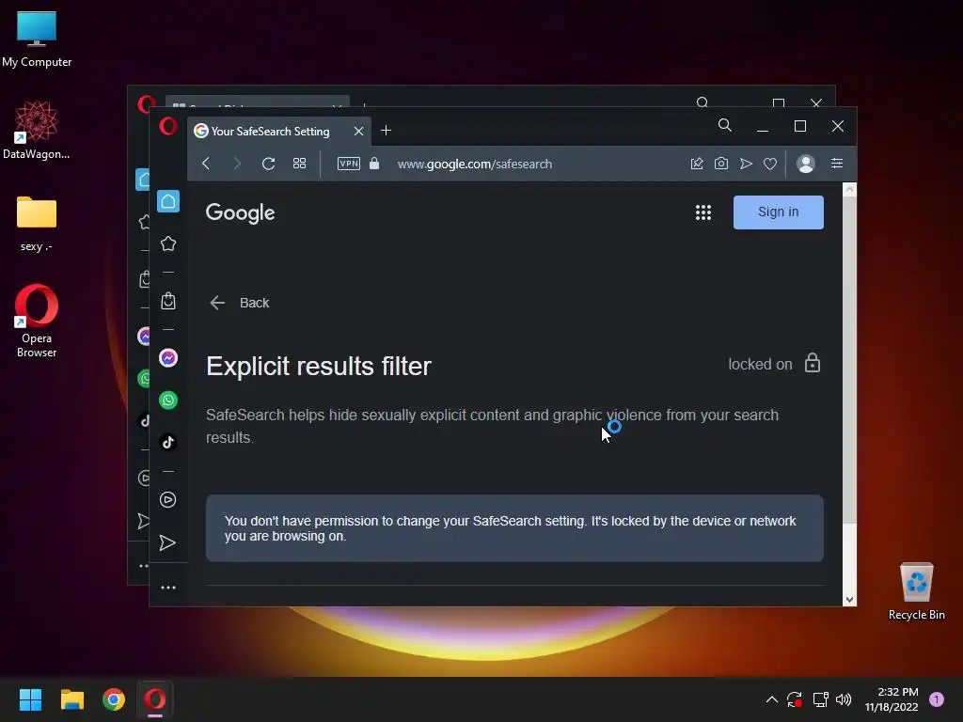Click the Sign in button
Screen dimensions: 963x722
tap(778, 212)
